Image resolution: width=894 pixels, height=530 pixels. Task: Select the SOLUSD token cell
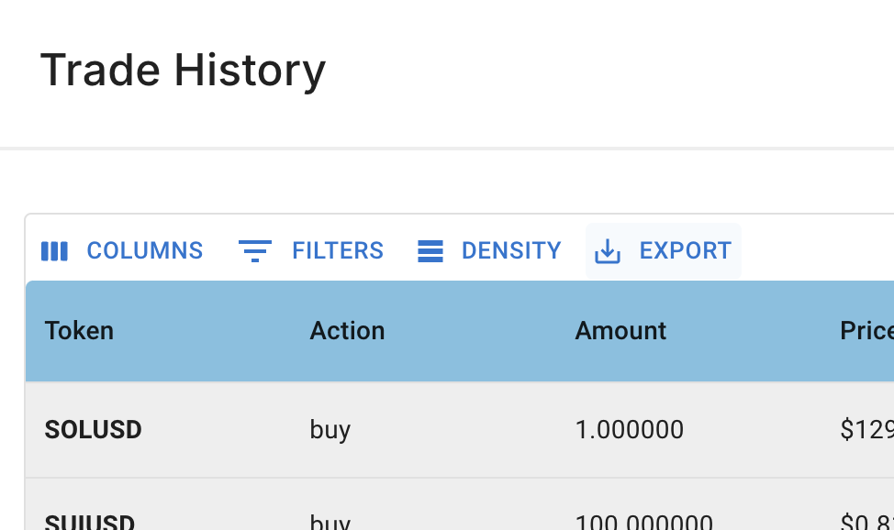[93, 430]
